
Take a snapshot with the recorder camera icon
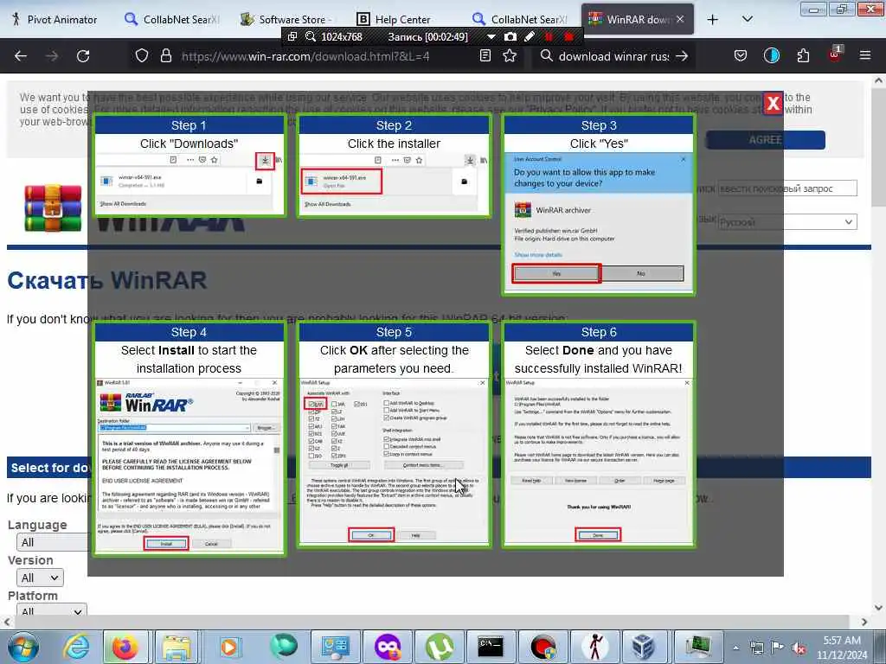[x=510, y=36]
